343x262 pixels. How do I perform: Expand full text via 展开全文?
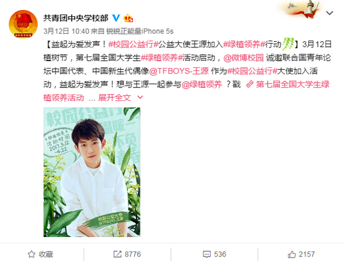(x=114, y=97)
